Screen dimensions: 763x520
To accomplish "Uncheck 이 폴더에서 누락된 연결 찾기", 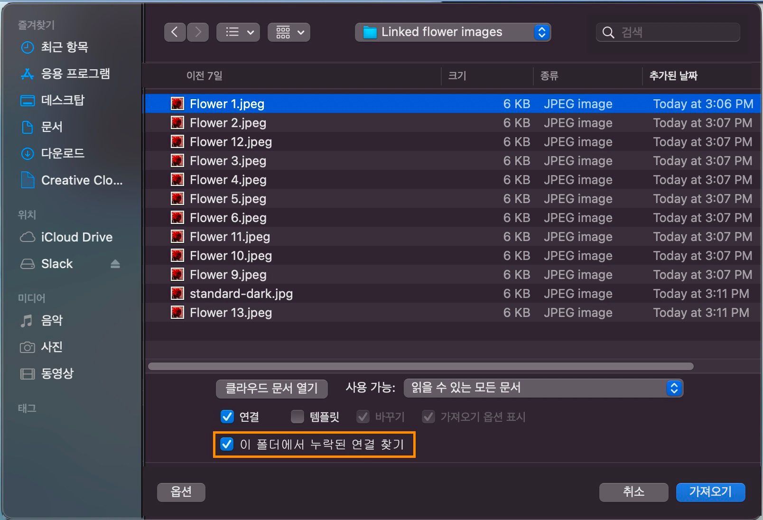I will coord(227,445).
